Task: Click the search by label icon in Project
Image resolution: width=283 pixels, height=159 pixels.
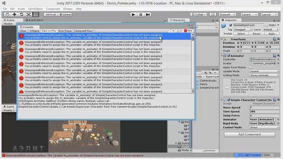Action: tap(210, 72)
